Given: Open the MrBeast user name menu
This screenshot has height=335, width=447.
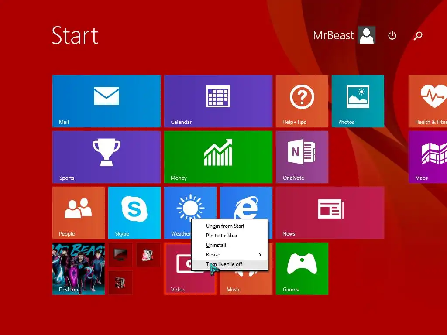Looking at the screenshot, I should point(333,35).
